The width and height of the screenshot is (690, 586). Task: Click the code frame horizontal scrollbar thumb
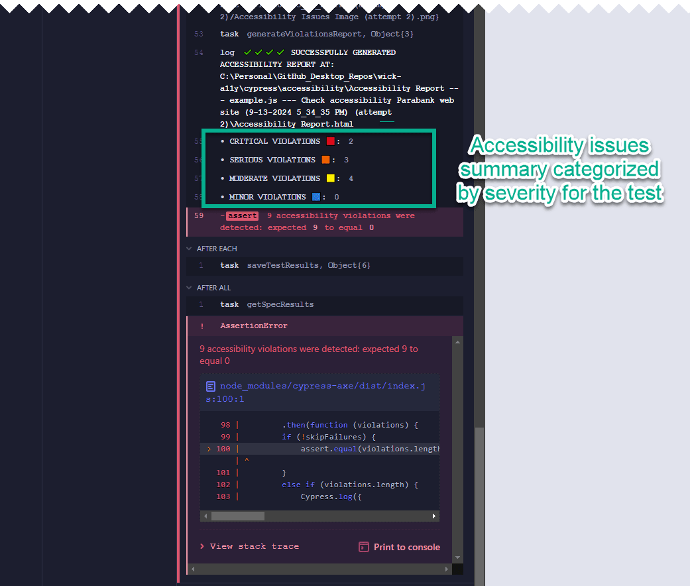tap(238, 516)
